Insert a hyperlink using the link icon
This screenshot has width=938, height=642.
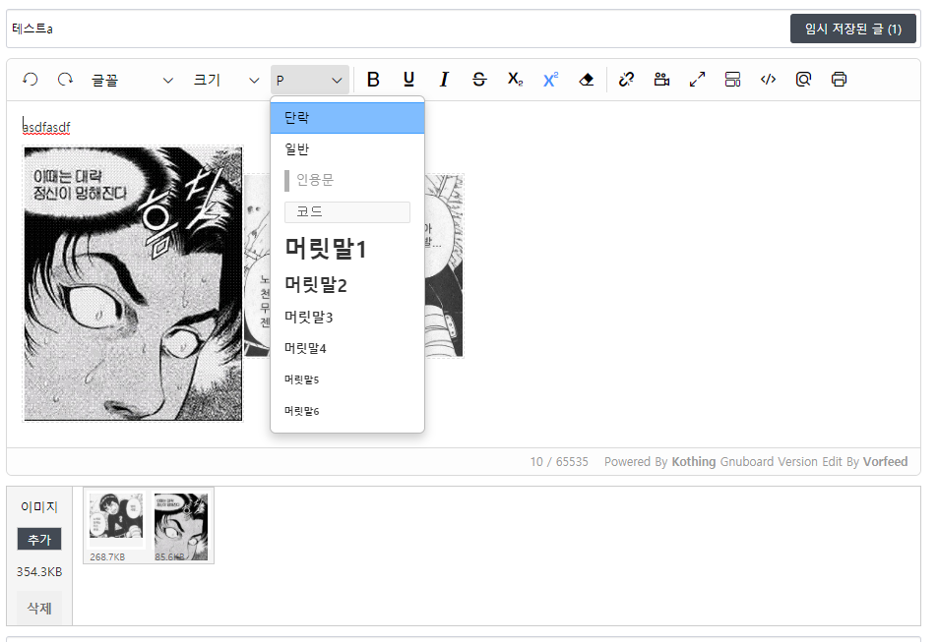(626, 80)
